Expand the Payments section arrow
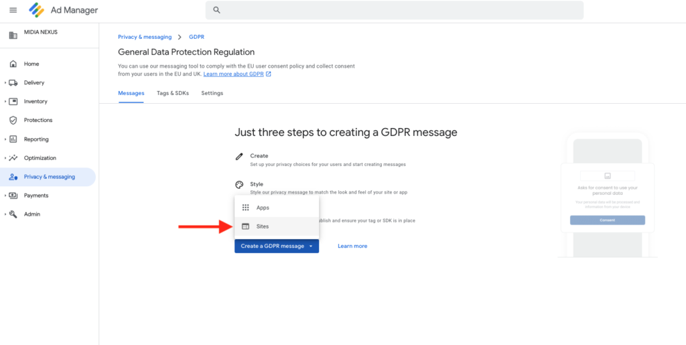 (x=5, y=196)
